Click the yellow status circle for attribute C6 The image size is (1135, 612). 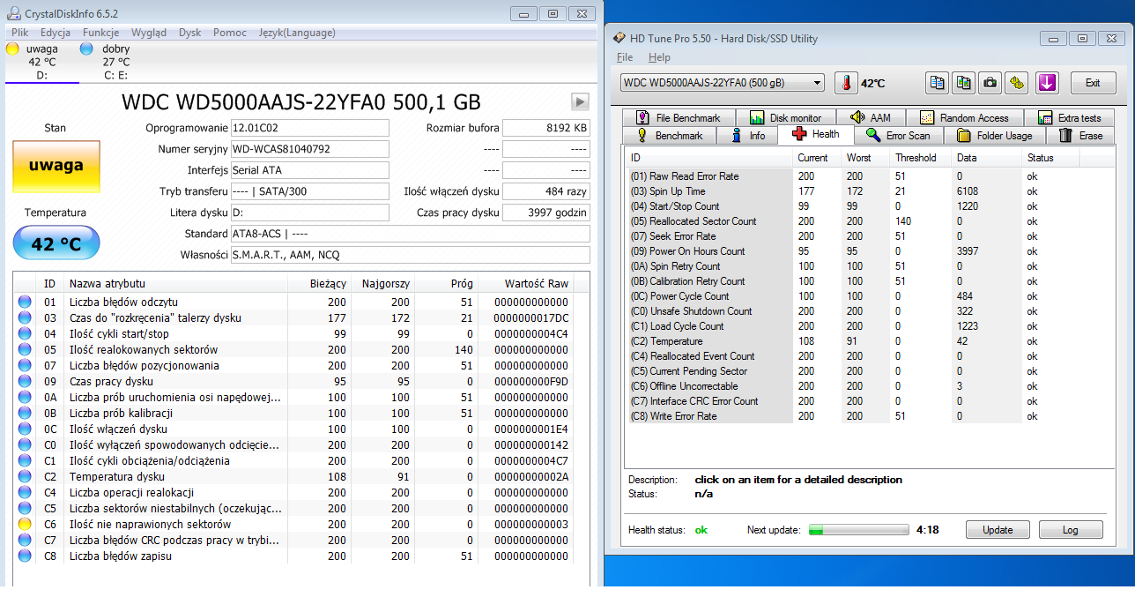click(25, 525)
